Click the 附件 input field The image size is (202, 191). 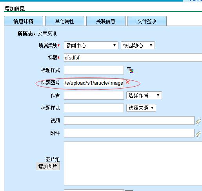point(129,133)
